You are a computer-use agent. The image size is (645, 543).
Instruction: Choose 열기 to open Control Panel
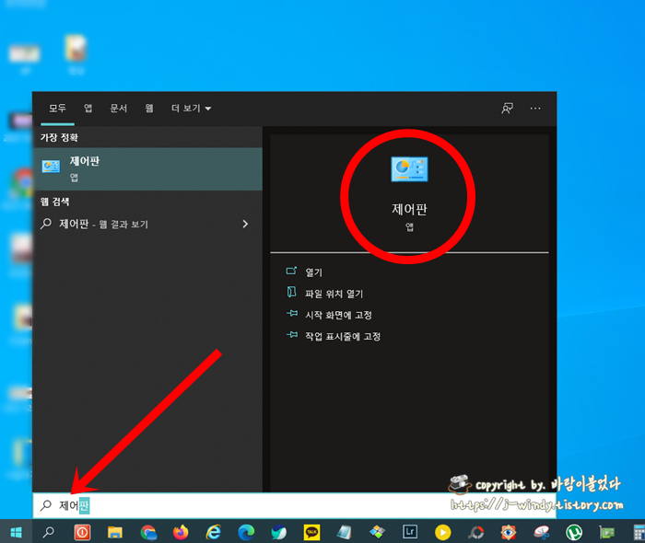coord(313,272)
